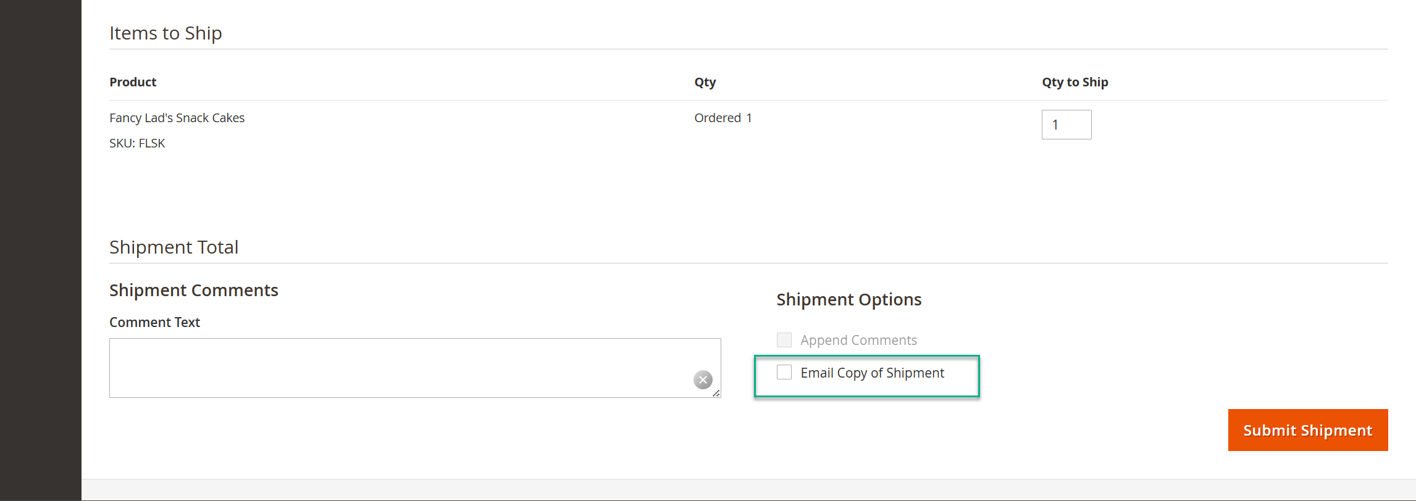Viewport: 1416px width, 501px height.
Task: Click inside the Comment Text textarea
Action: [401, 368]
